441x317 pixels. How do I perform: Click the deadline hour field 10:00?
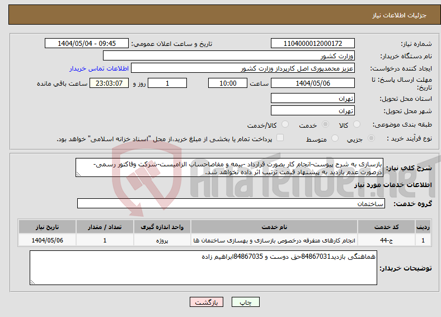coord(228,83)
